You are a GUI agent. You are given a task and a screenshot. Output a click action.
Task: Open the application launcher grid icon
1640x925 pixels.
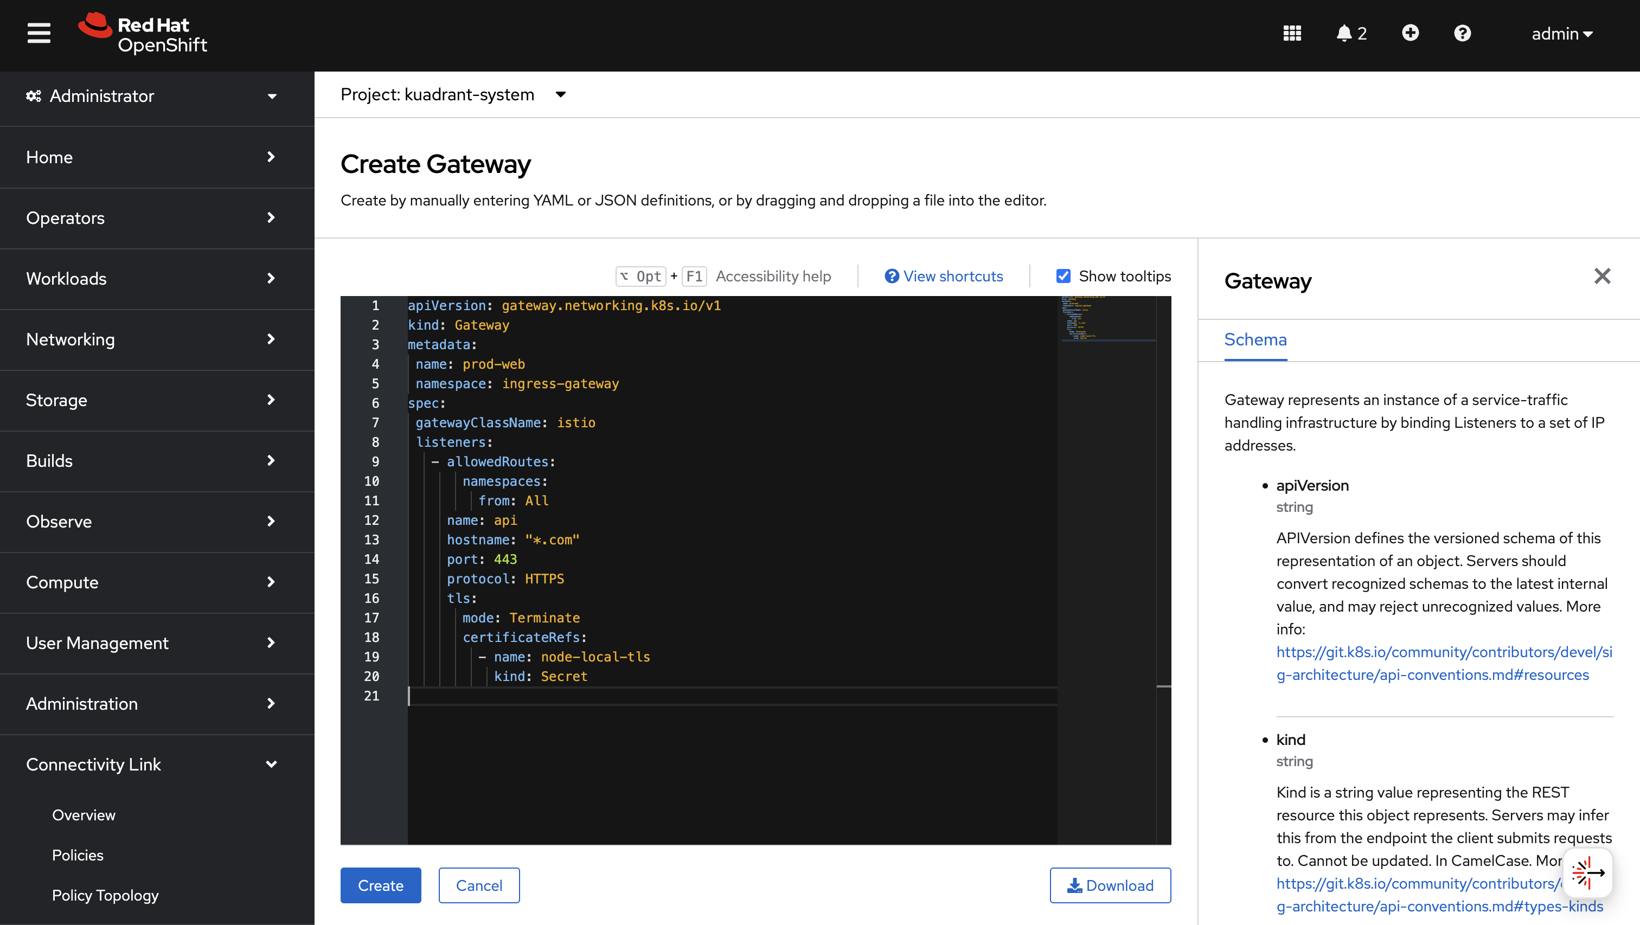click(x=1292, y=33)
